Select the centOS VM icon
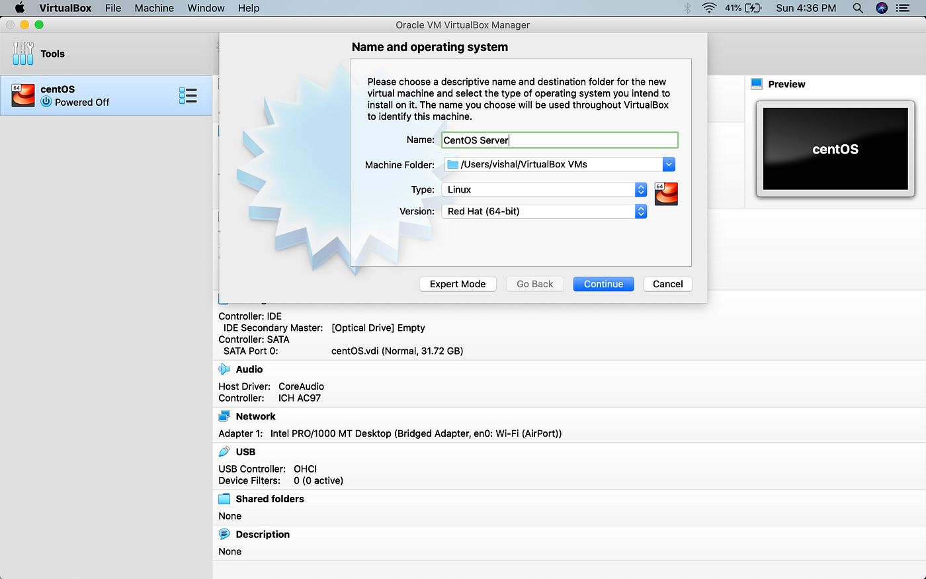The height and width of the screenshot is (579, 926). tap(23, 95)
